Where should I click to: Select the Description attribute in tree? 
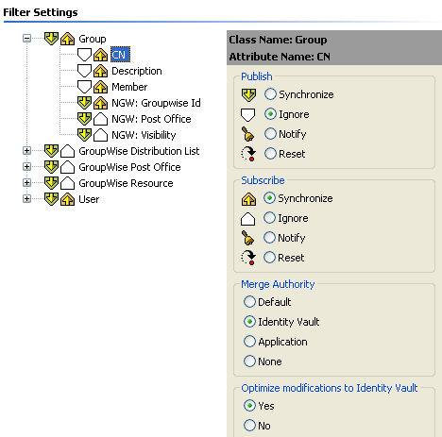point(137,71)
